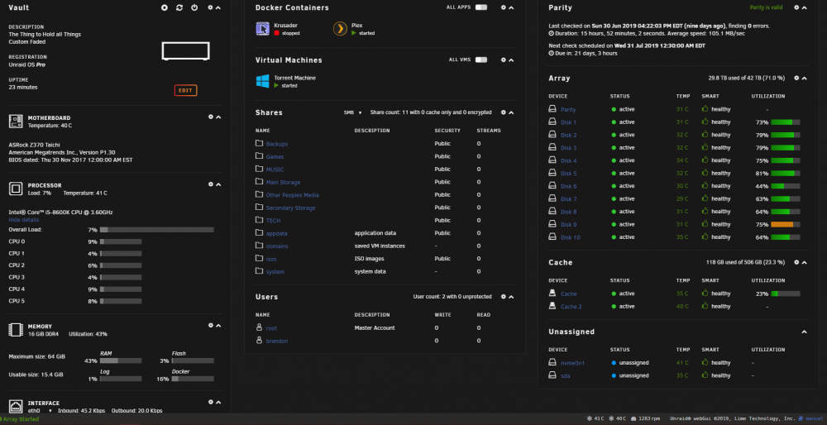This screenshot has height=425, width=827.
Task: Open Parity panel settings gear
Action: click(796, 8)
